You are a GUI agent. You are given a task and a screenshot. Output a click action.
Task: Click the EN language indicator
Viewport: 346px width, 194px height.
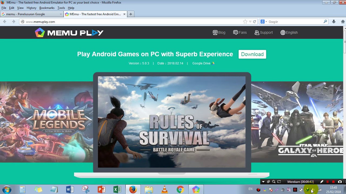tap(250, 189)
